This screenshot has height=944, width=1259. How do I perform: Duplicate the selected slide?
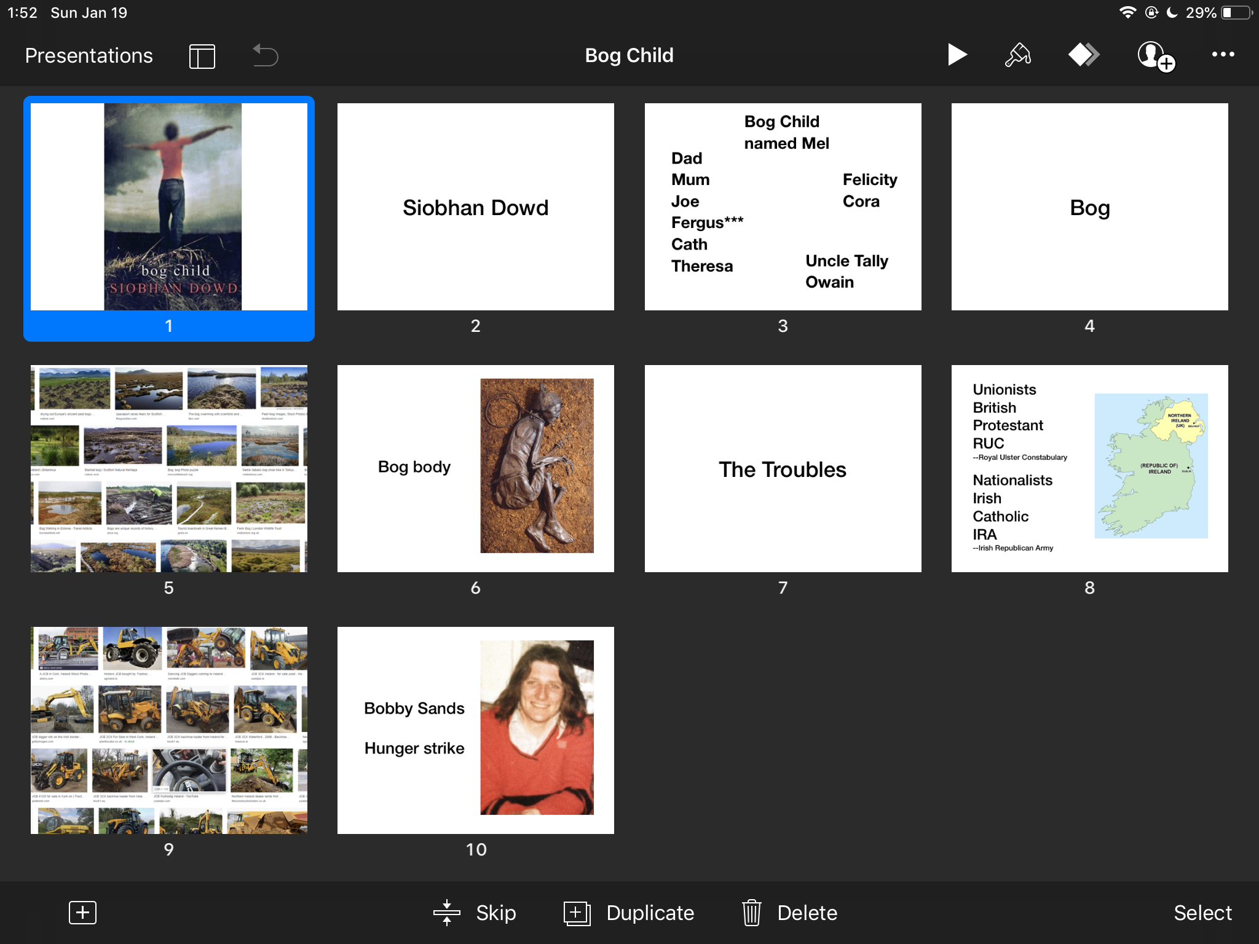(x=629, y=913)
